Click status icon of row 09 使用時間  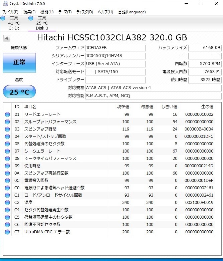click(x=7, y=166)
